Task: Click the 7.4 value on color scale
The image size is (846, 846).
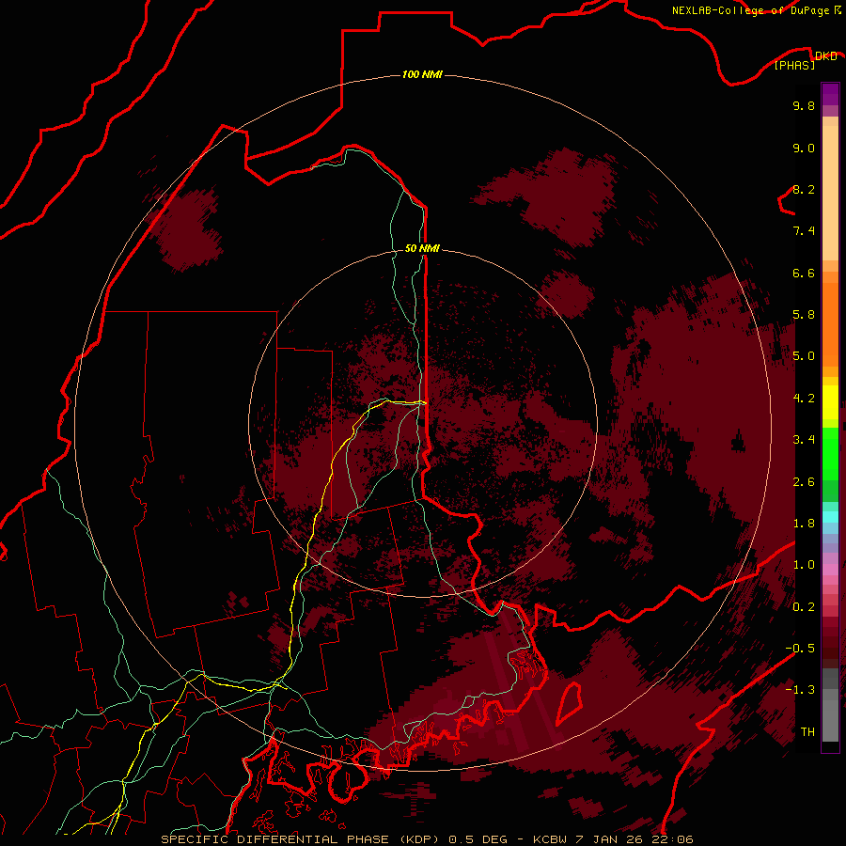Action: [x=804, y=231]
